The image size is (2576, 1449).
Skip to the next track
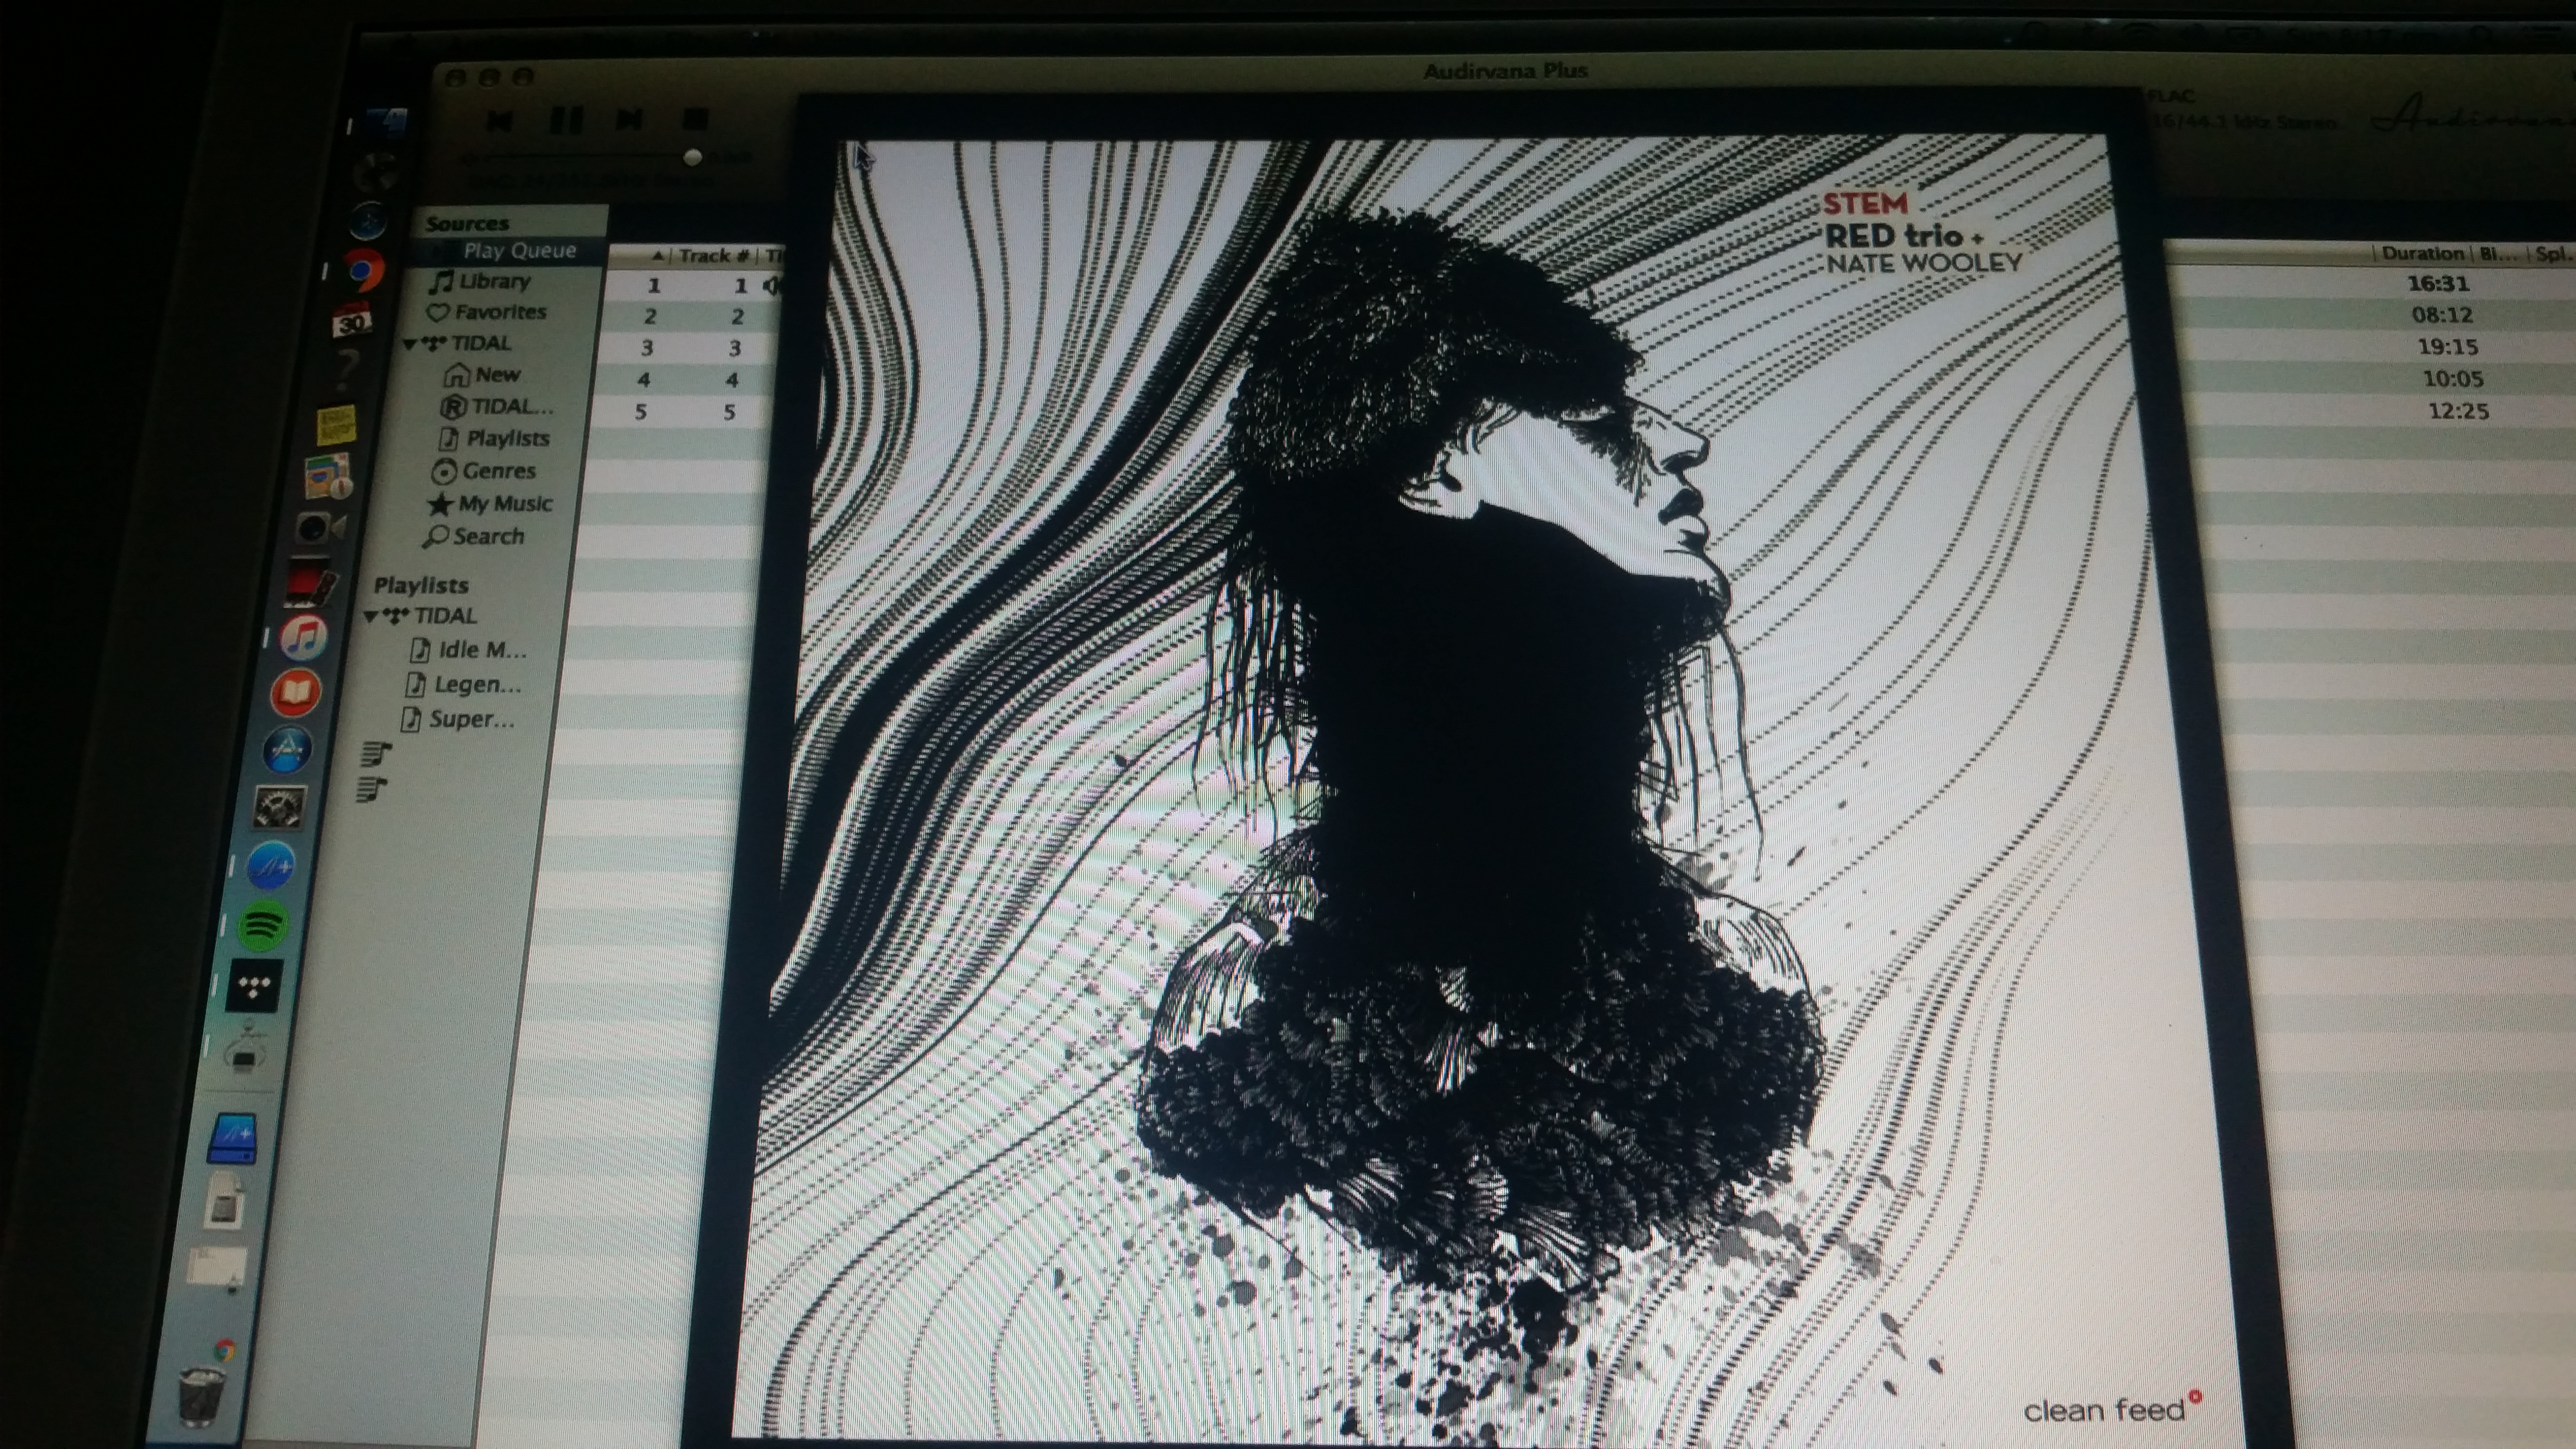click(629, 119)
